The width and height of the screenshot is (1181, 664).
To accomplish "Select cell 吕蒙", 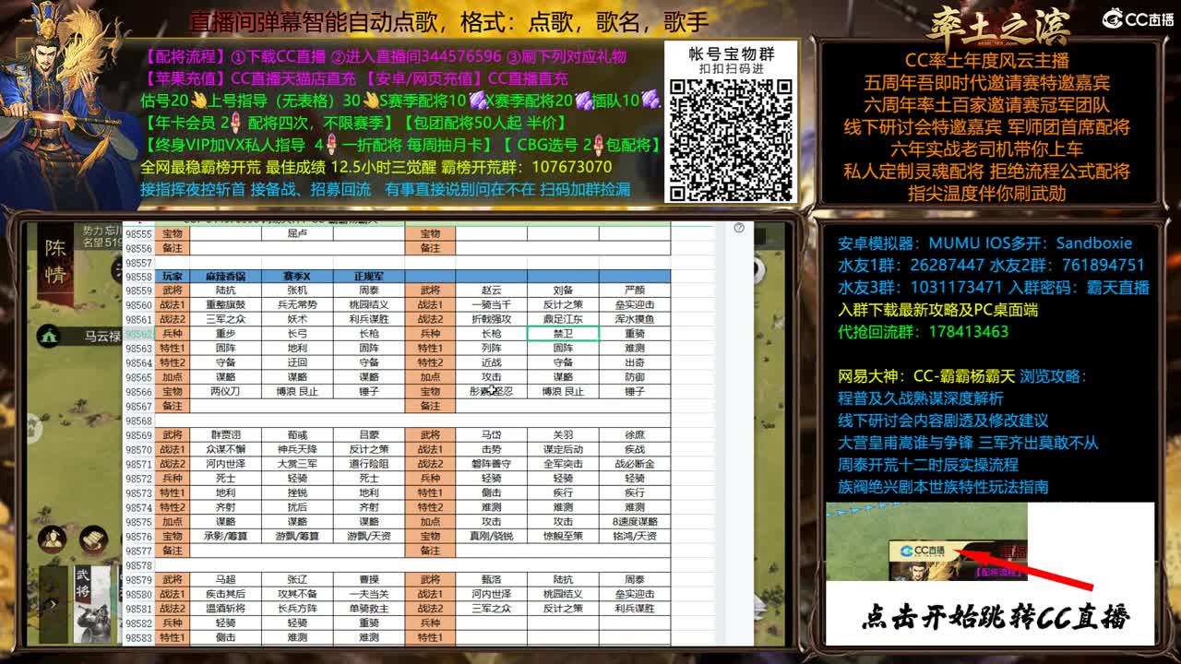I will click(369, 435).
